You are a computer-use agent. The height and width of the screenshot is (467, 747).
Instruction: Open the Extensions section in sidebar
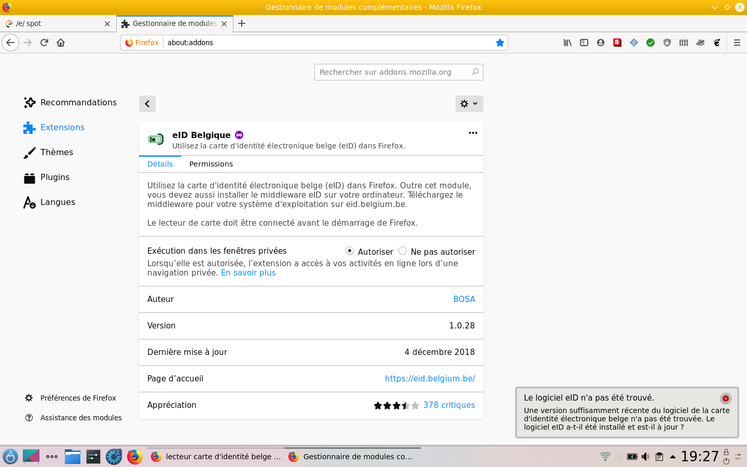[54, 127]
